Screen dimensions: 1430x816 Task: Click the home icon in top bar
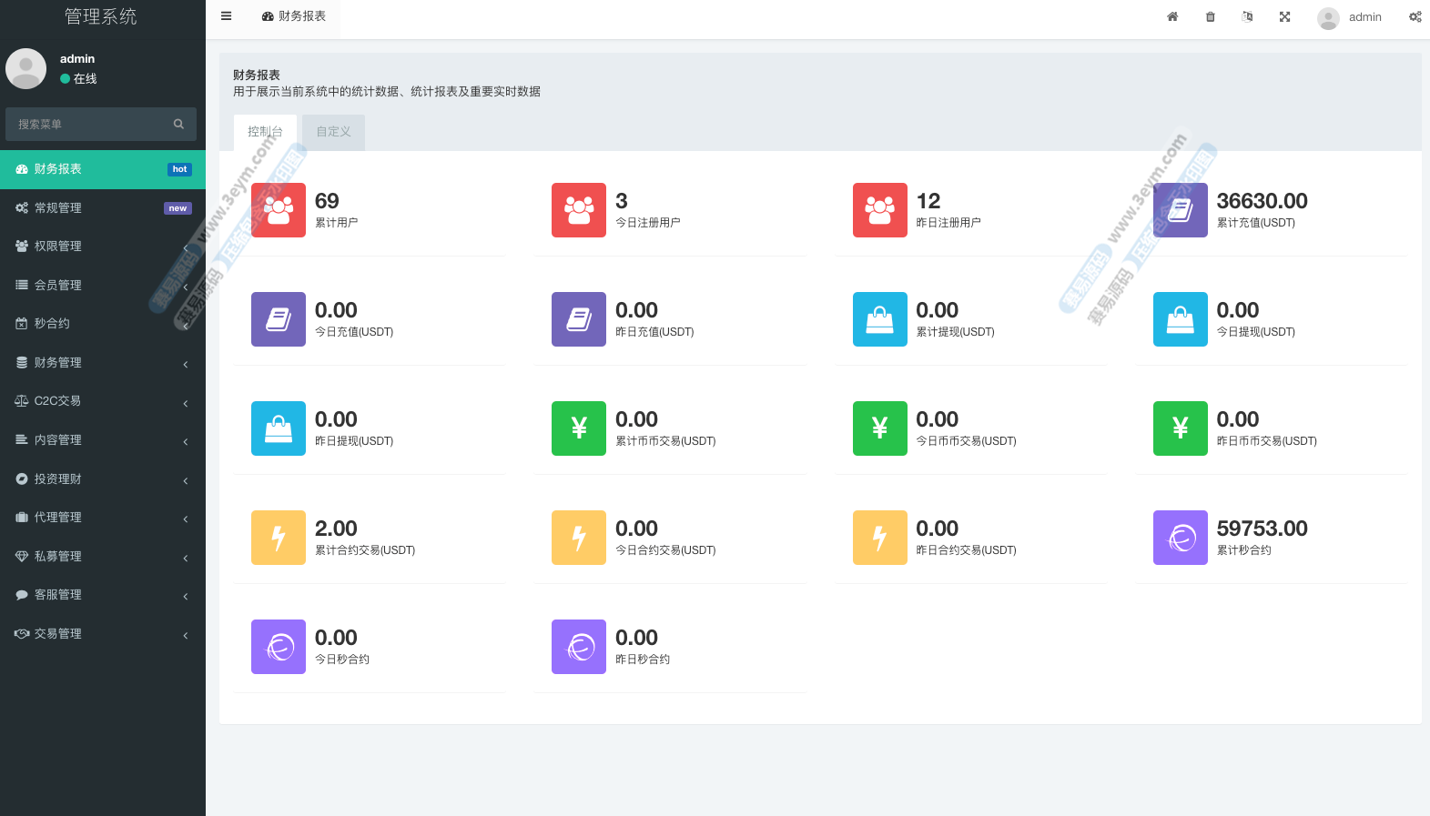click(x=1172, y=16)
